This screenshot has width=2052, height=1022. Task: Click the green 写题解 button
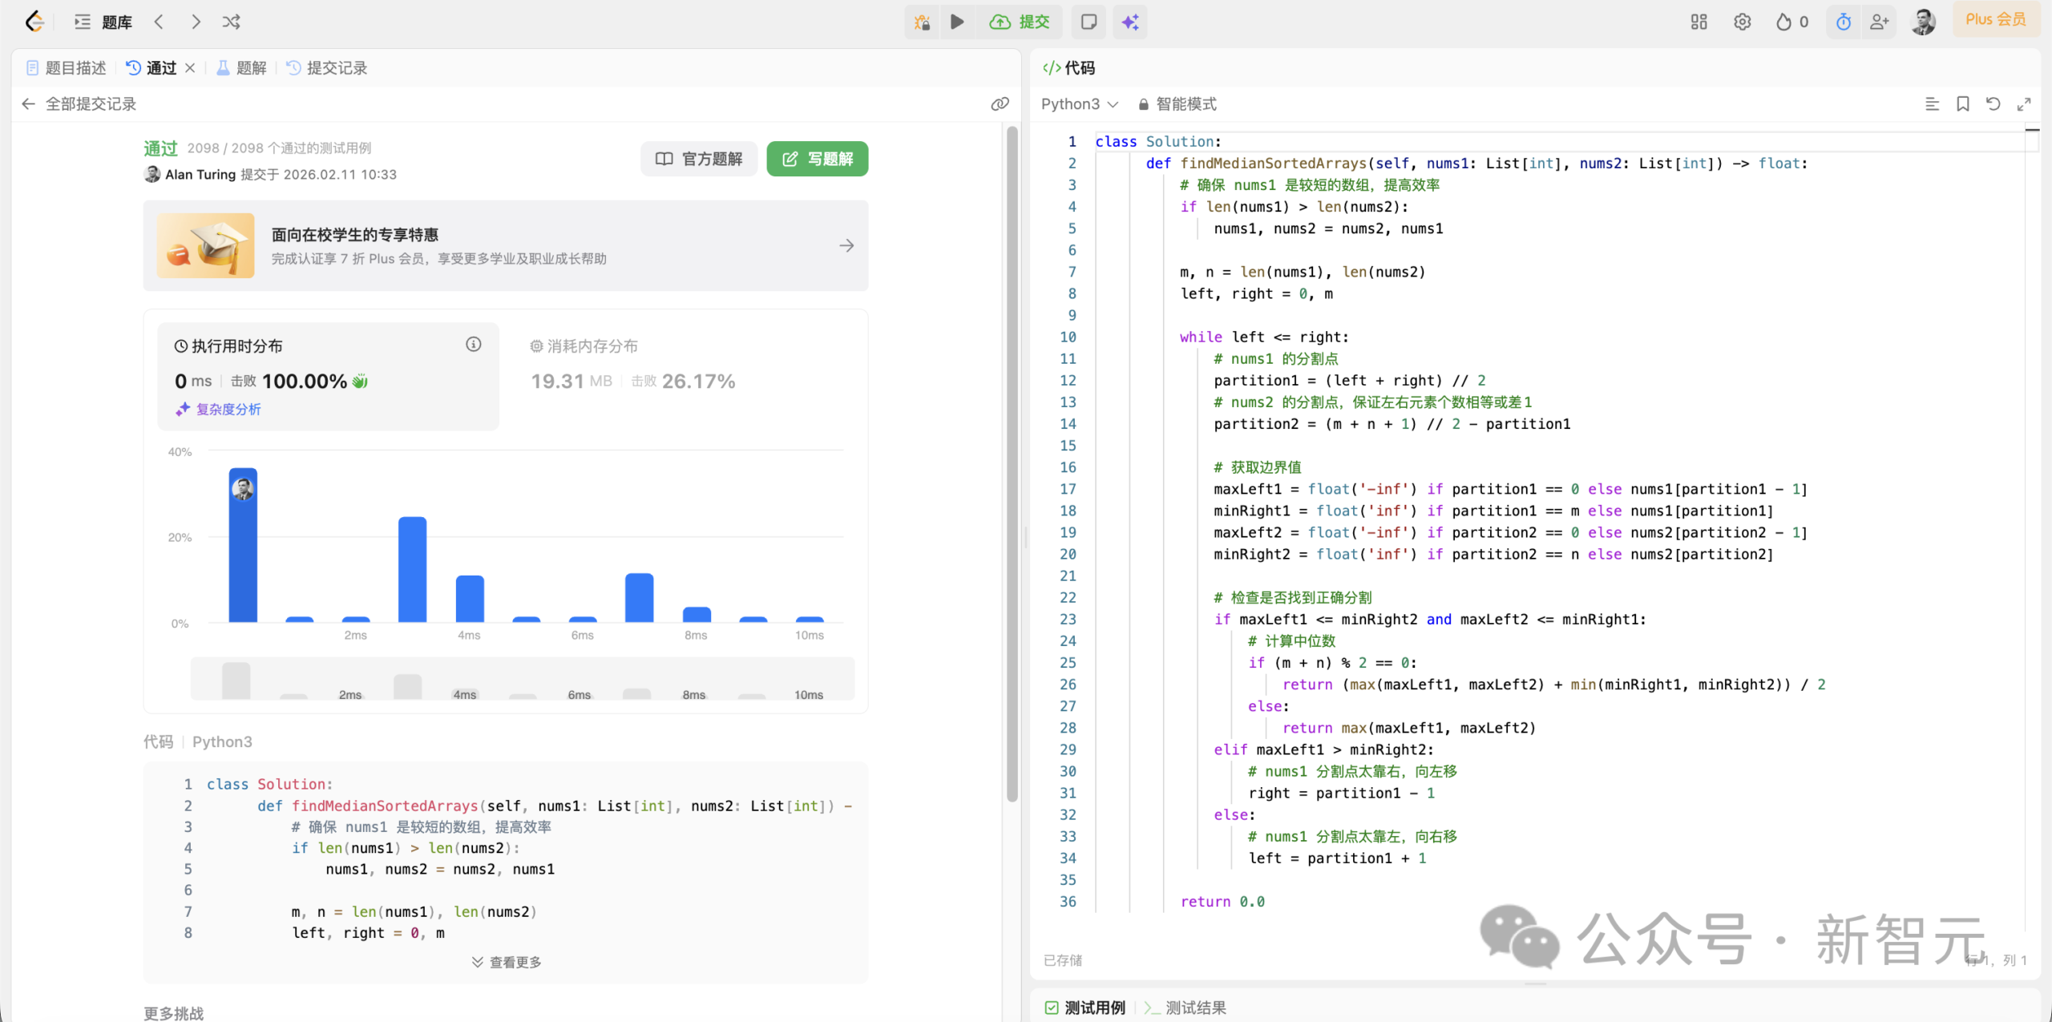(x=817, y=159)
